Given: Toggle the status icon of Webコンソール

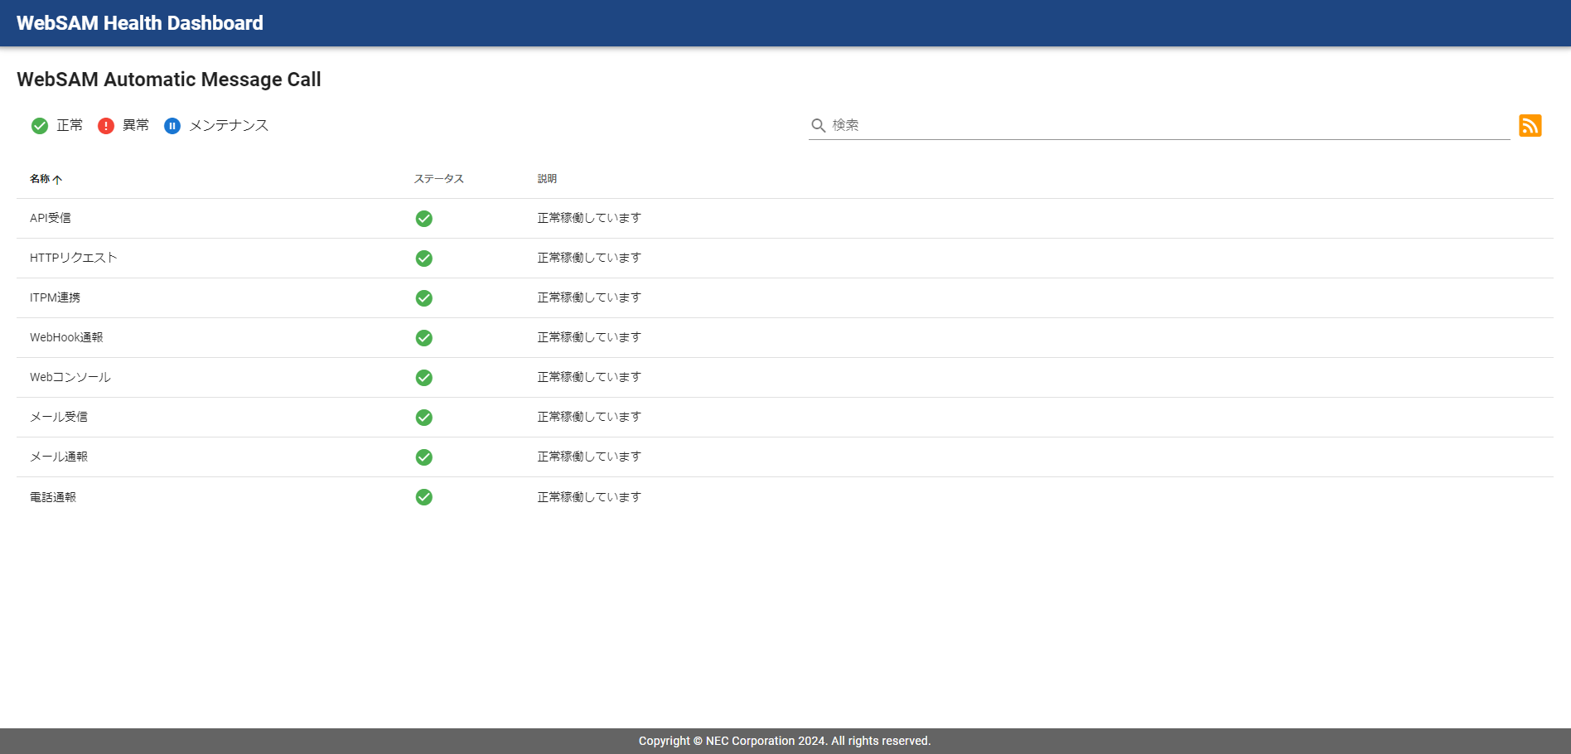Looking at the screenshot, I should (424, 377).
